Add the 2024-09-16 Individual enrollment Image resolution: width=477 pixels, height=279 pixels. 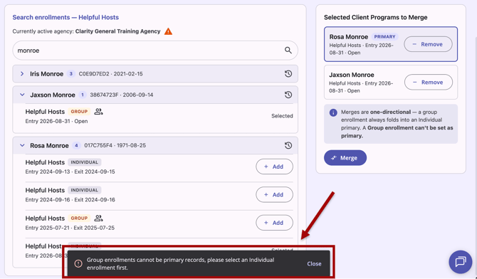(x=274, y=194)
